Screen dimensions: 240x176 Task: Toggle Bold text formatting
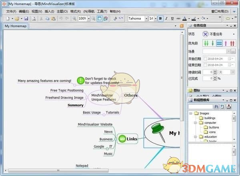(x=160, y=18)
